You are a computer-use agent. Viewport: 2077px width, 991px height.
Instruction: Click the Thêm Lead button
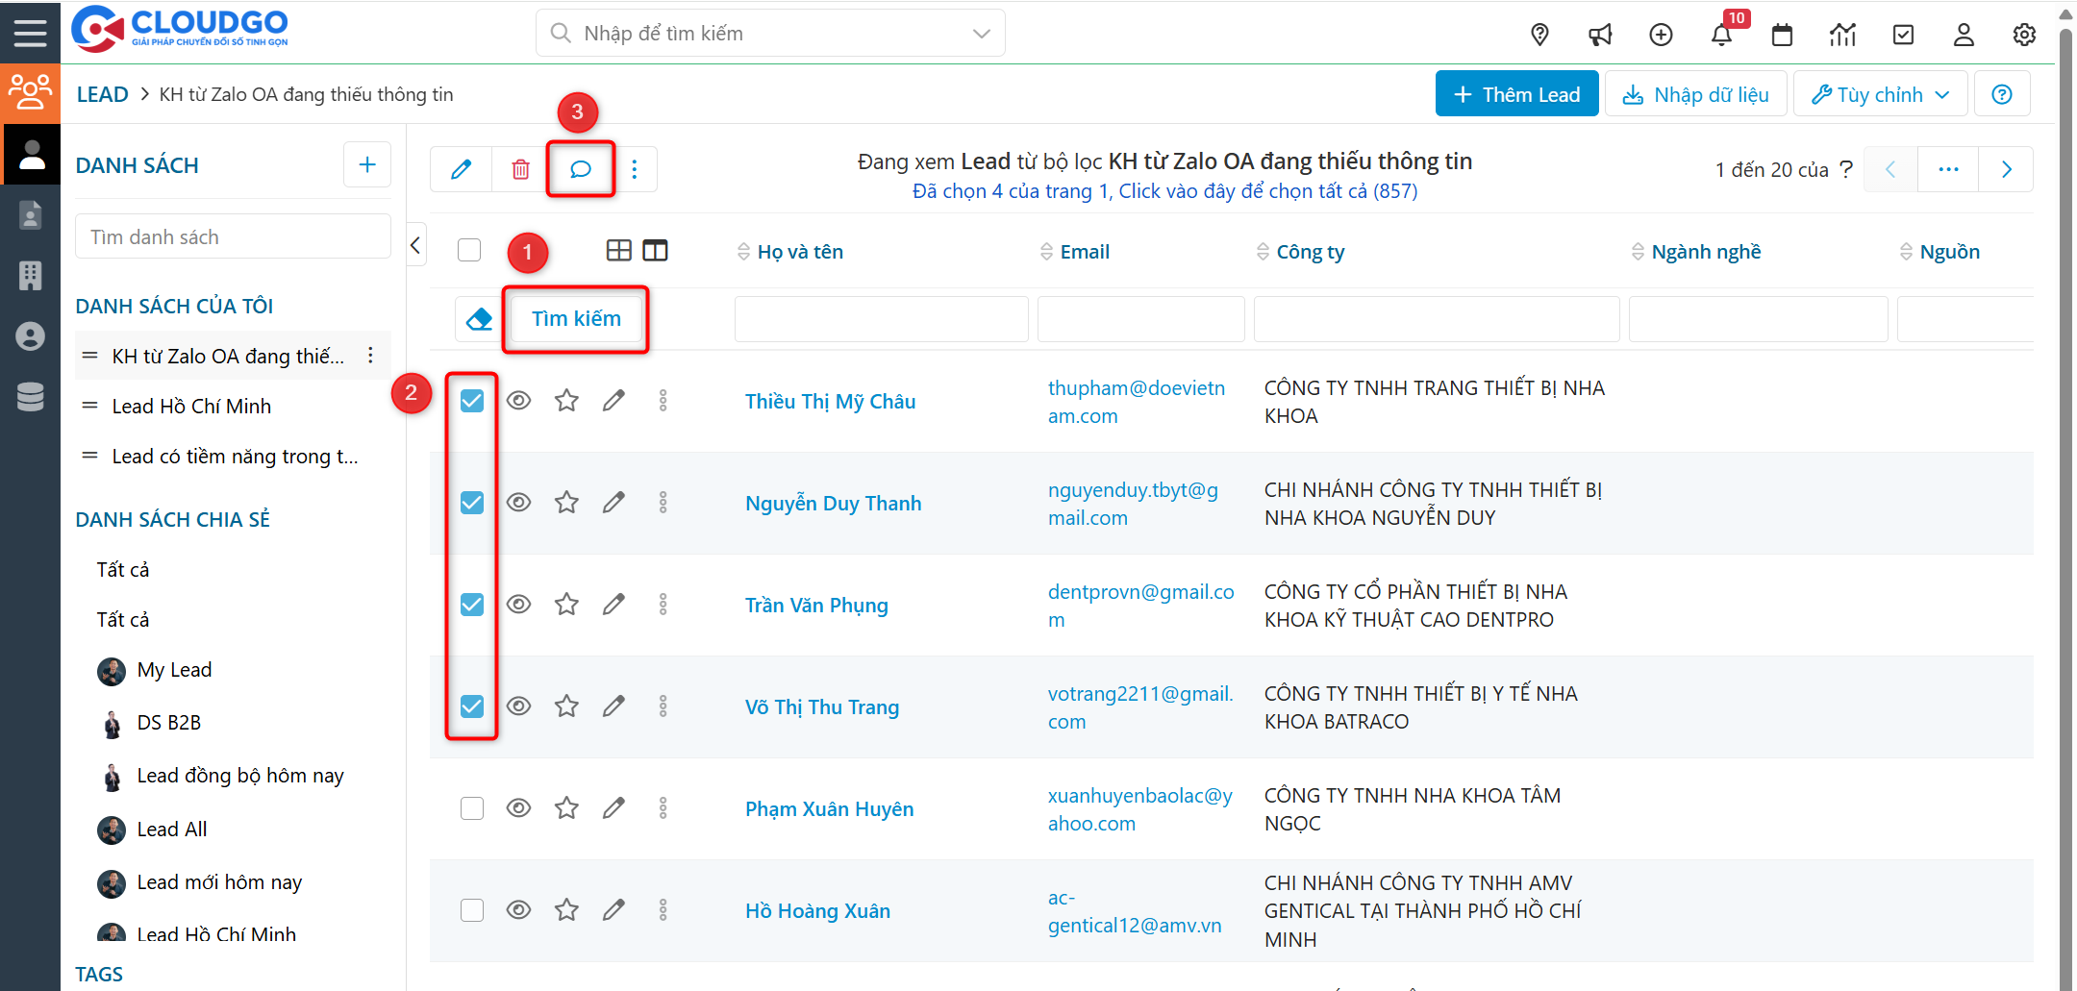tap(1516, 94)
